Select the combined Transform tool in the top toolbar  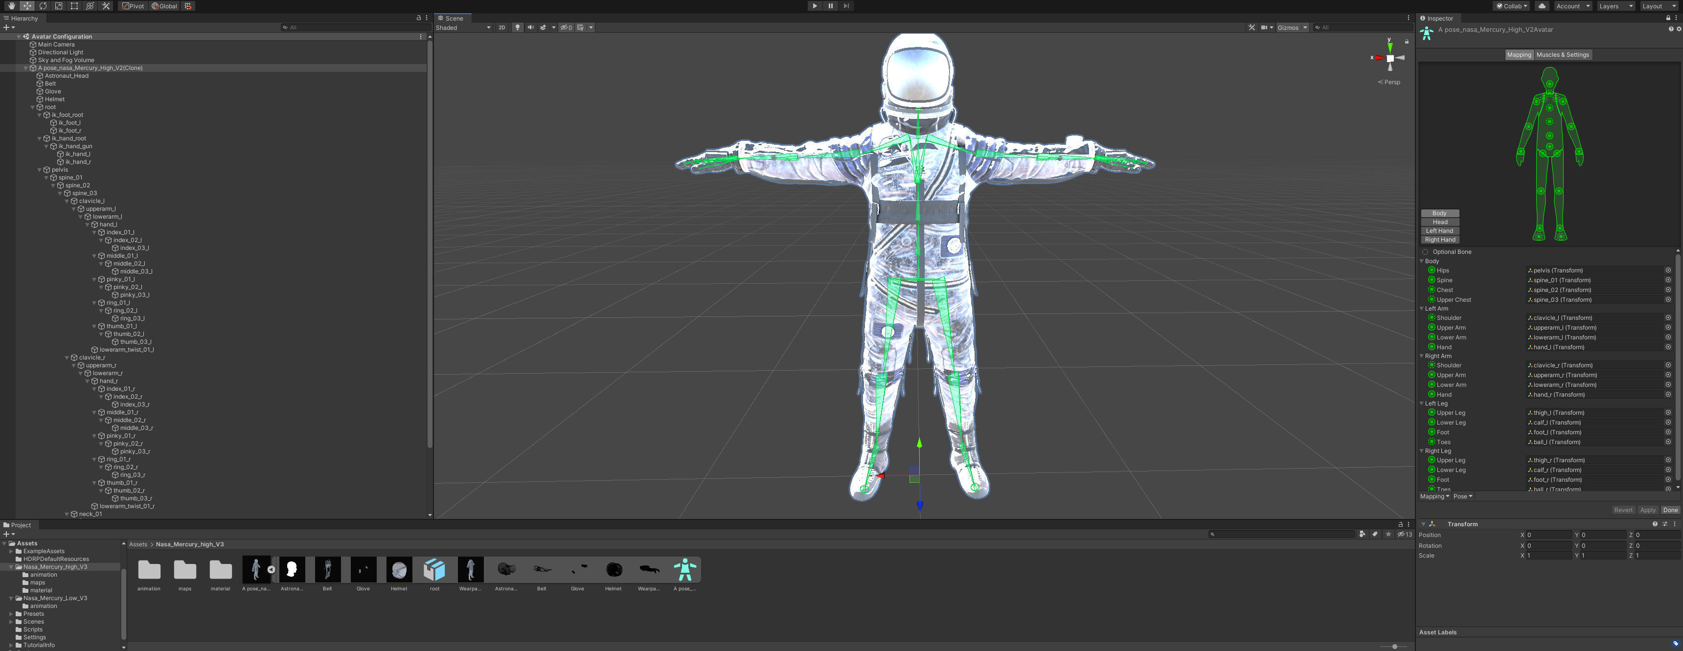click(x=90, y=6)
